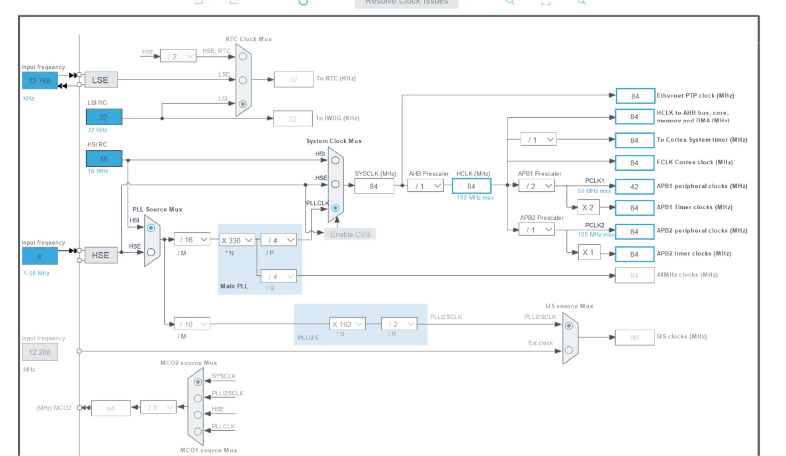Click the '50 MHz max' PCLK1 note

(594, 191)
